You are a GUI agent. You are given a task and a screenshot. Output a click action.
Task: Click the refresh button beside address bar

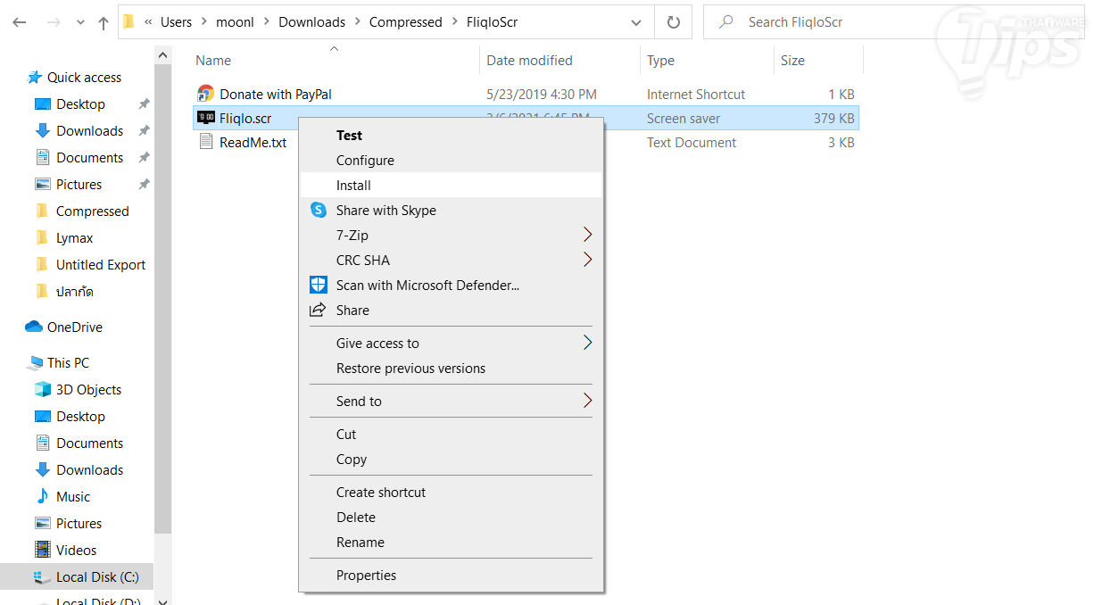click(674, 22)
